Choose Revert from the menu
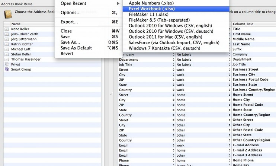This screenshot has height=166, width=276. coord(89,54)
